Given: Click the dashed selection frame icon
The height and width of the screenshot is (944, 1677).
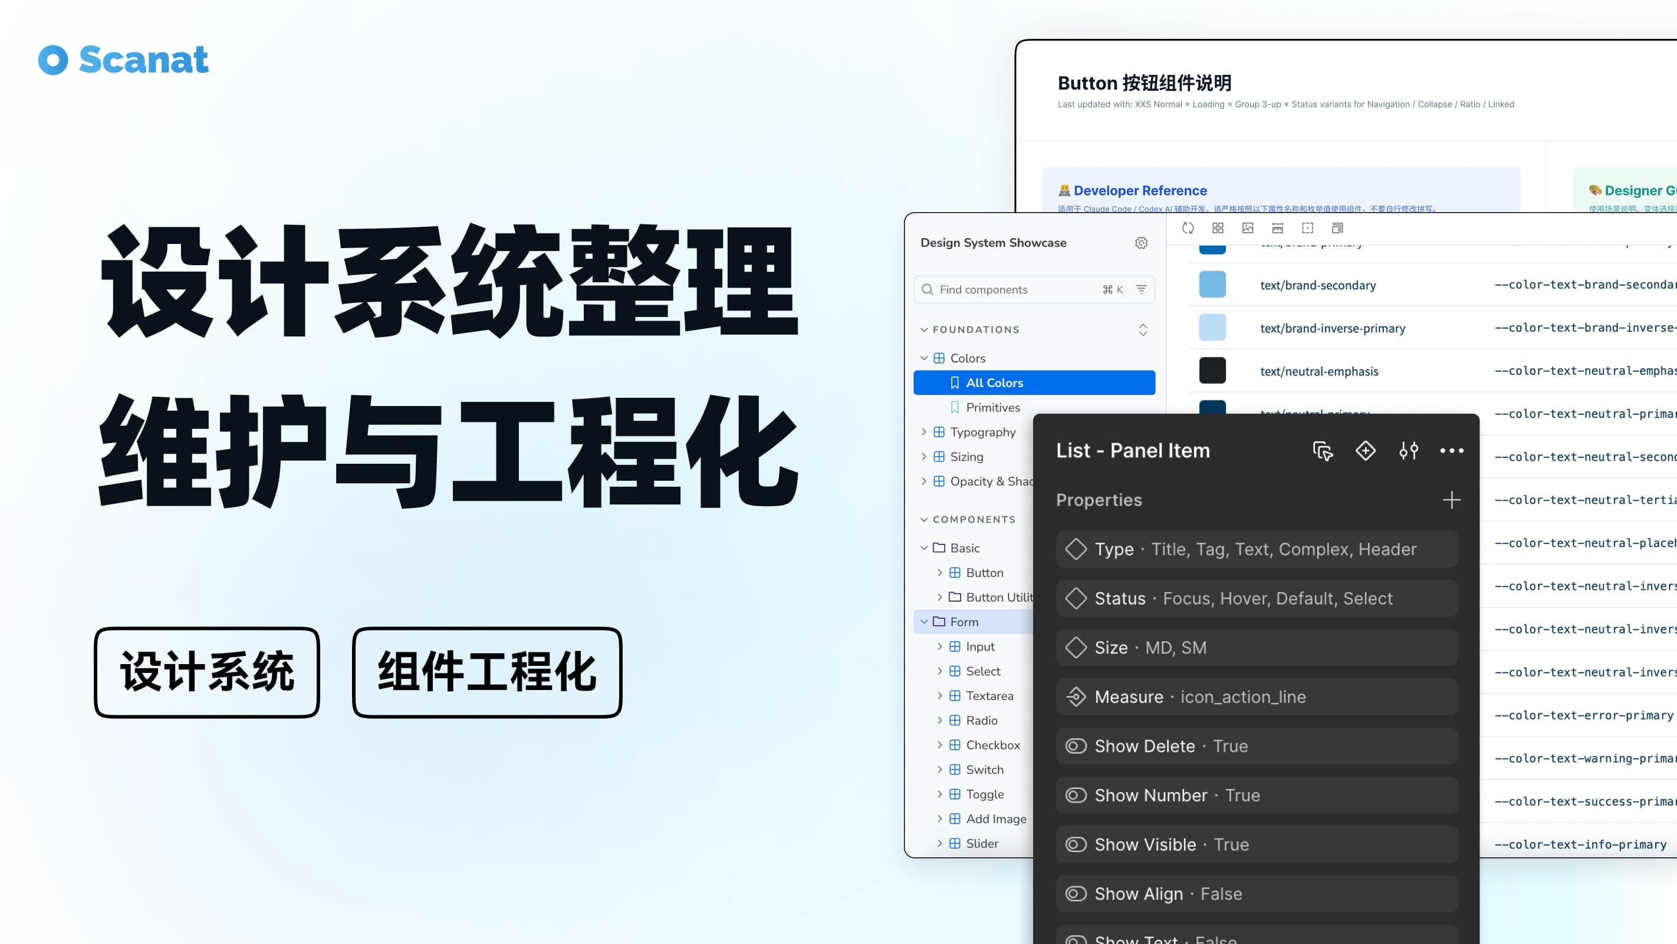Looking at the screenshot, I should tap(1308, 227).
